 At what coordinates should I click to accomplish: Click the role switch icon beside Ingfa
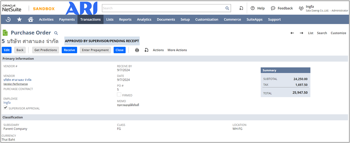tap(301, 8)
